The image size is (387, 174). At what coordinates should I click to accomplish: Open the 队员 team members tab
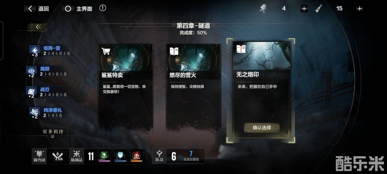pos(159,156)
